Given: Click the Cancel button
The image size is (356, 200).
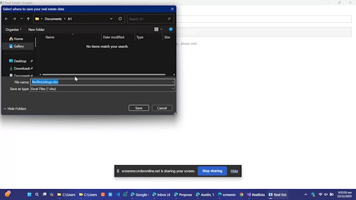Looking at the screenshot, I should pyautogui.click(x=162, y=108).
